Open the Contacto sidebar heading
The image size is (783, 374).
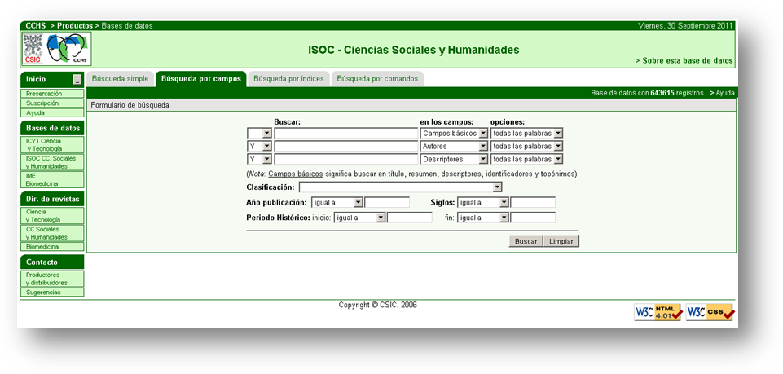click(52, 262)
